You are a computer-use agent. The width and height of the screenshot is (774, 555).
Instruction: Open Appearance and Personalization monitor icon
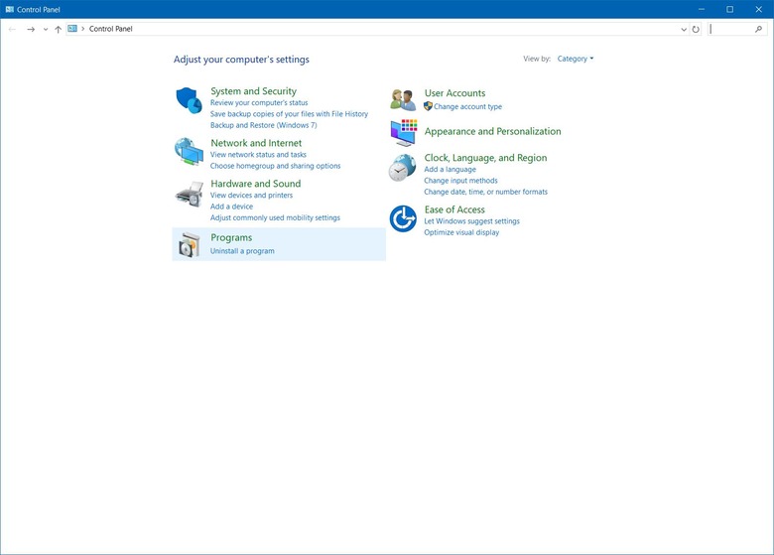tap(403, 132)
